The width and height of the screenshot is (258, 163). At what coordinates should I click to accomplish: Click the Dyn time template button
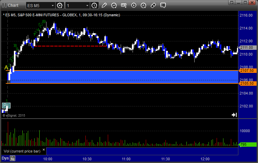point(5,158)
